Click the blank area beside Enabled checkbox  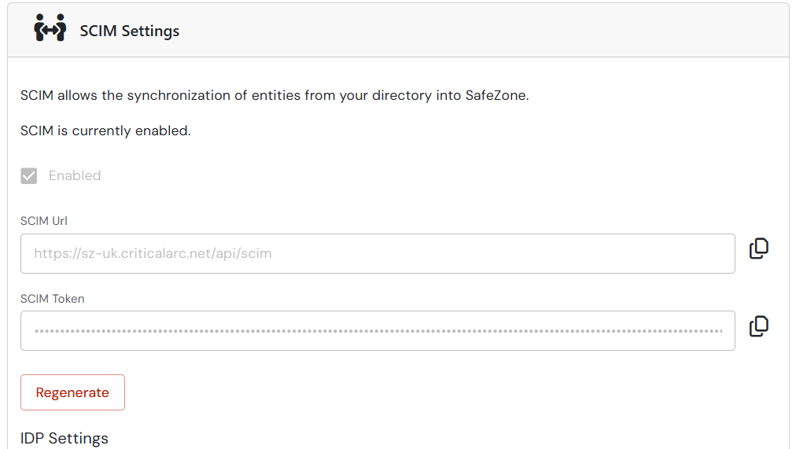tap(406, 176)
